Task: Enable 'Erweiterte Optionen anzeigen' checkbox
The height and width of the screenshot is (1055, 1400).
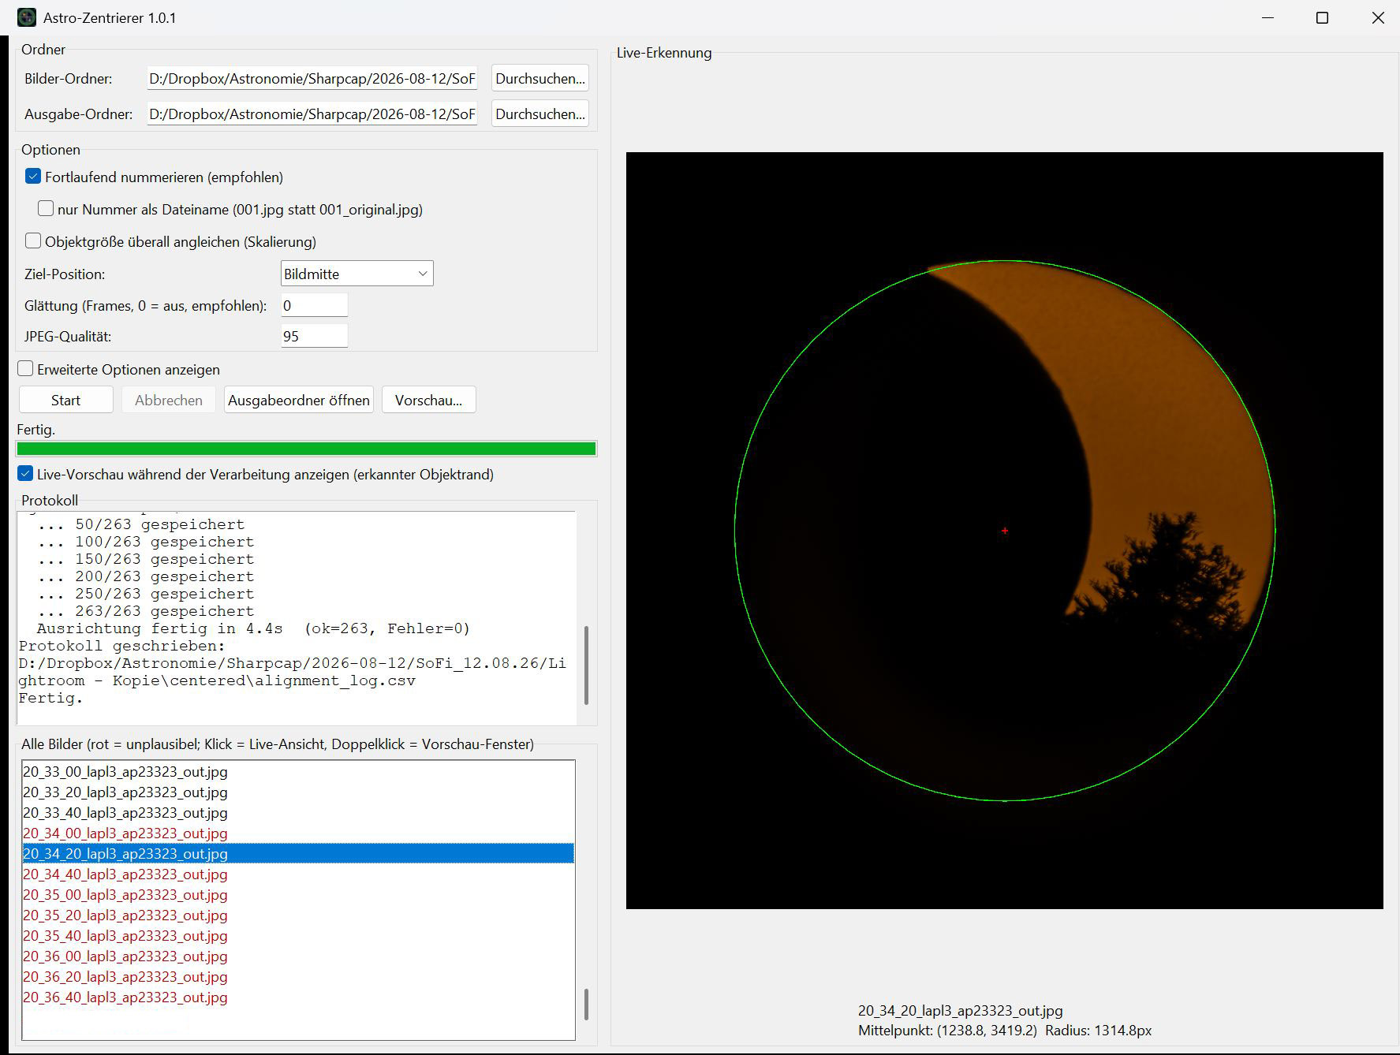Action: (x=25, y=369)
